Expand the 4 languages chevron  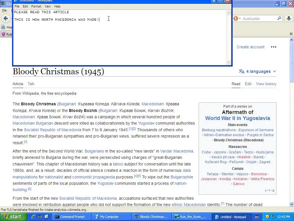(x=274, y=71)
